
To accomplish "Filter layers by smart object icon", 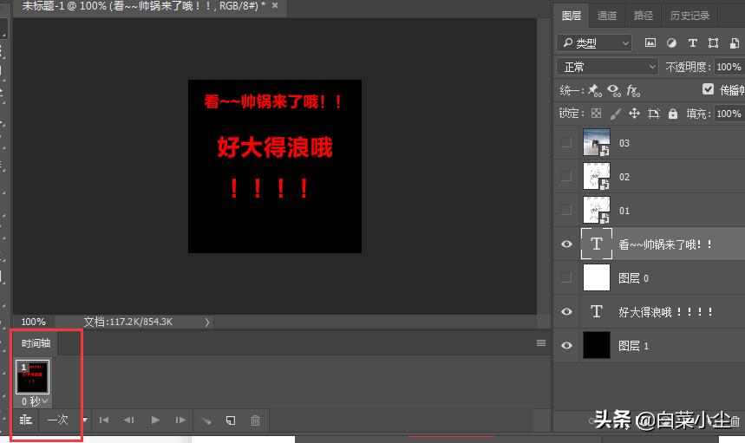I will pos(735,43).
